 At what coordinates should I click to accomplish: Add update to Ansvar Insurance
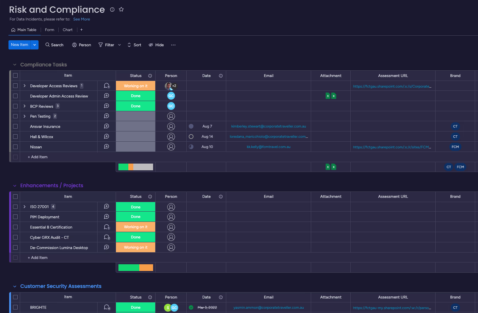coord(106,126)
